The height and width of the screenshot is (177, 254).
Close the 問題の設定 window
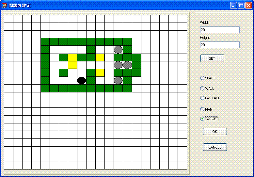[x=248, y=6]
